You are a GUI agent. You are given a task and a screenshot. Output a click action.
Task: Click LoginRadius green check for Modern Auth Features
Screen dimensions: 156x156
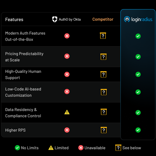[138, 36]
